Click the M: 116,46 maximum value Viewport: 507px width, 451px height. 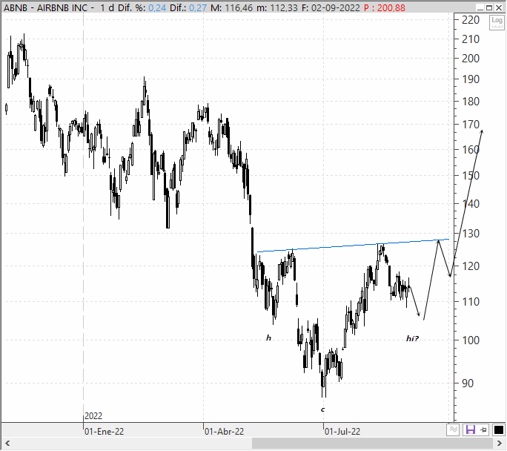click(231, 7)
